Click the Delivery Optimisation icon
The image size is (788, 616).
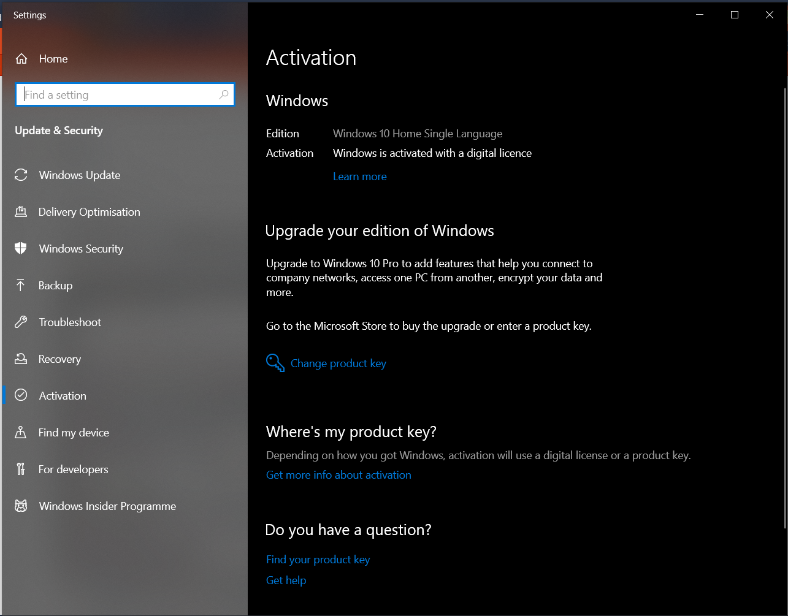[21, 212]
